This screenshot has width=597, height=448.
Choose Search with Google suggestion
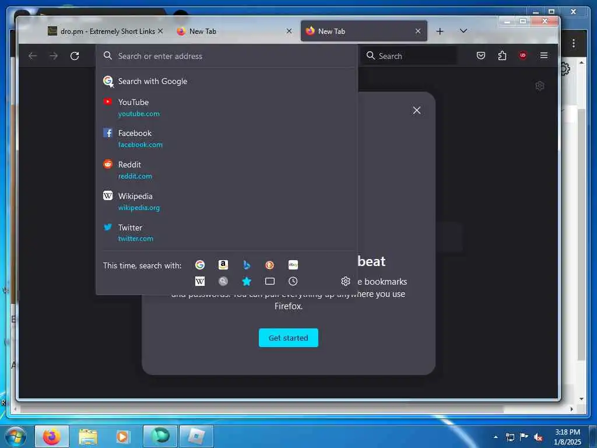click(x=227, y=81)
